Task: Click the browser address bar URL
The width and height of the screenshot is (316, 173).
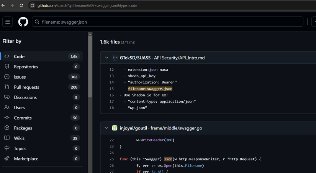Action: pyautogui.click(x=87, y=5)
